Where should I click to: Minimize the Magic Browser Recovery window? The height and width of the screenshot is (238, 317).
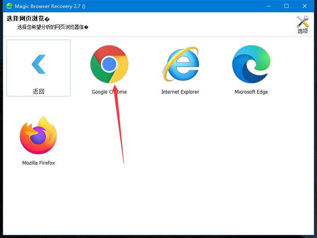click(x=269, y=6)
